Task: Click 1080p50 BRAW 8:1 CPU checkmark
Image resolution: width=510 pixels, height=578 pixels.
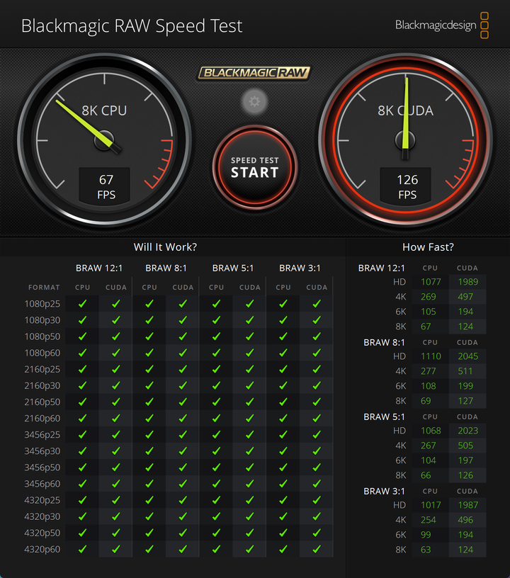Action: tap(149, 336)
